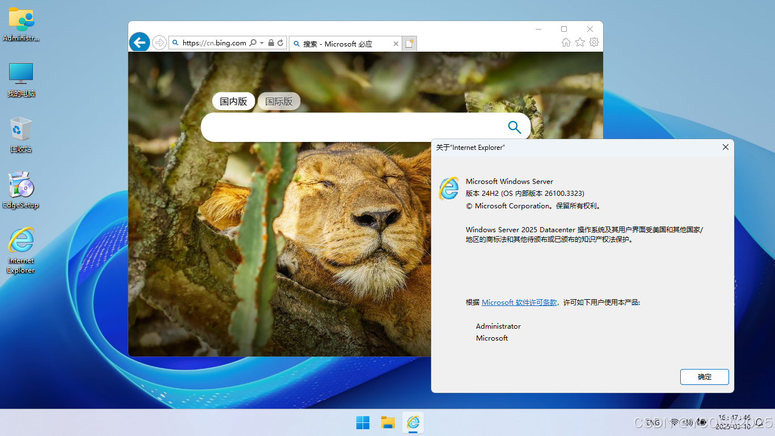Click the ENG language indicator
This screenshot has height=436, width=775.
click(653, 422)
